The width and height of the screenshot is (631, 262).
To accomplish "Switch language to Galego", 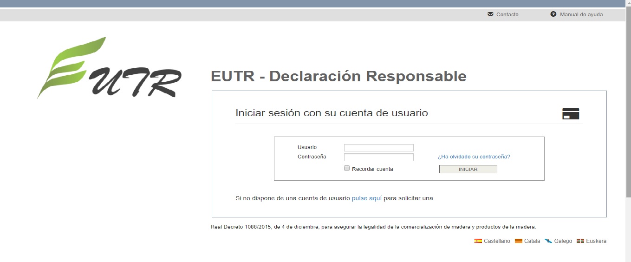I will (563, 241).
